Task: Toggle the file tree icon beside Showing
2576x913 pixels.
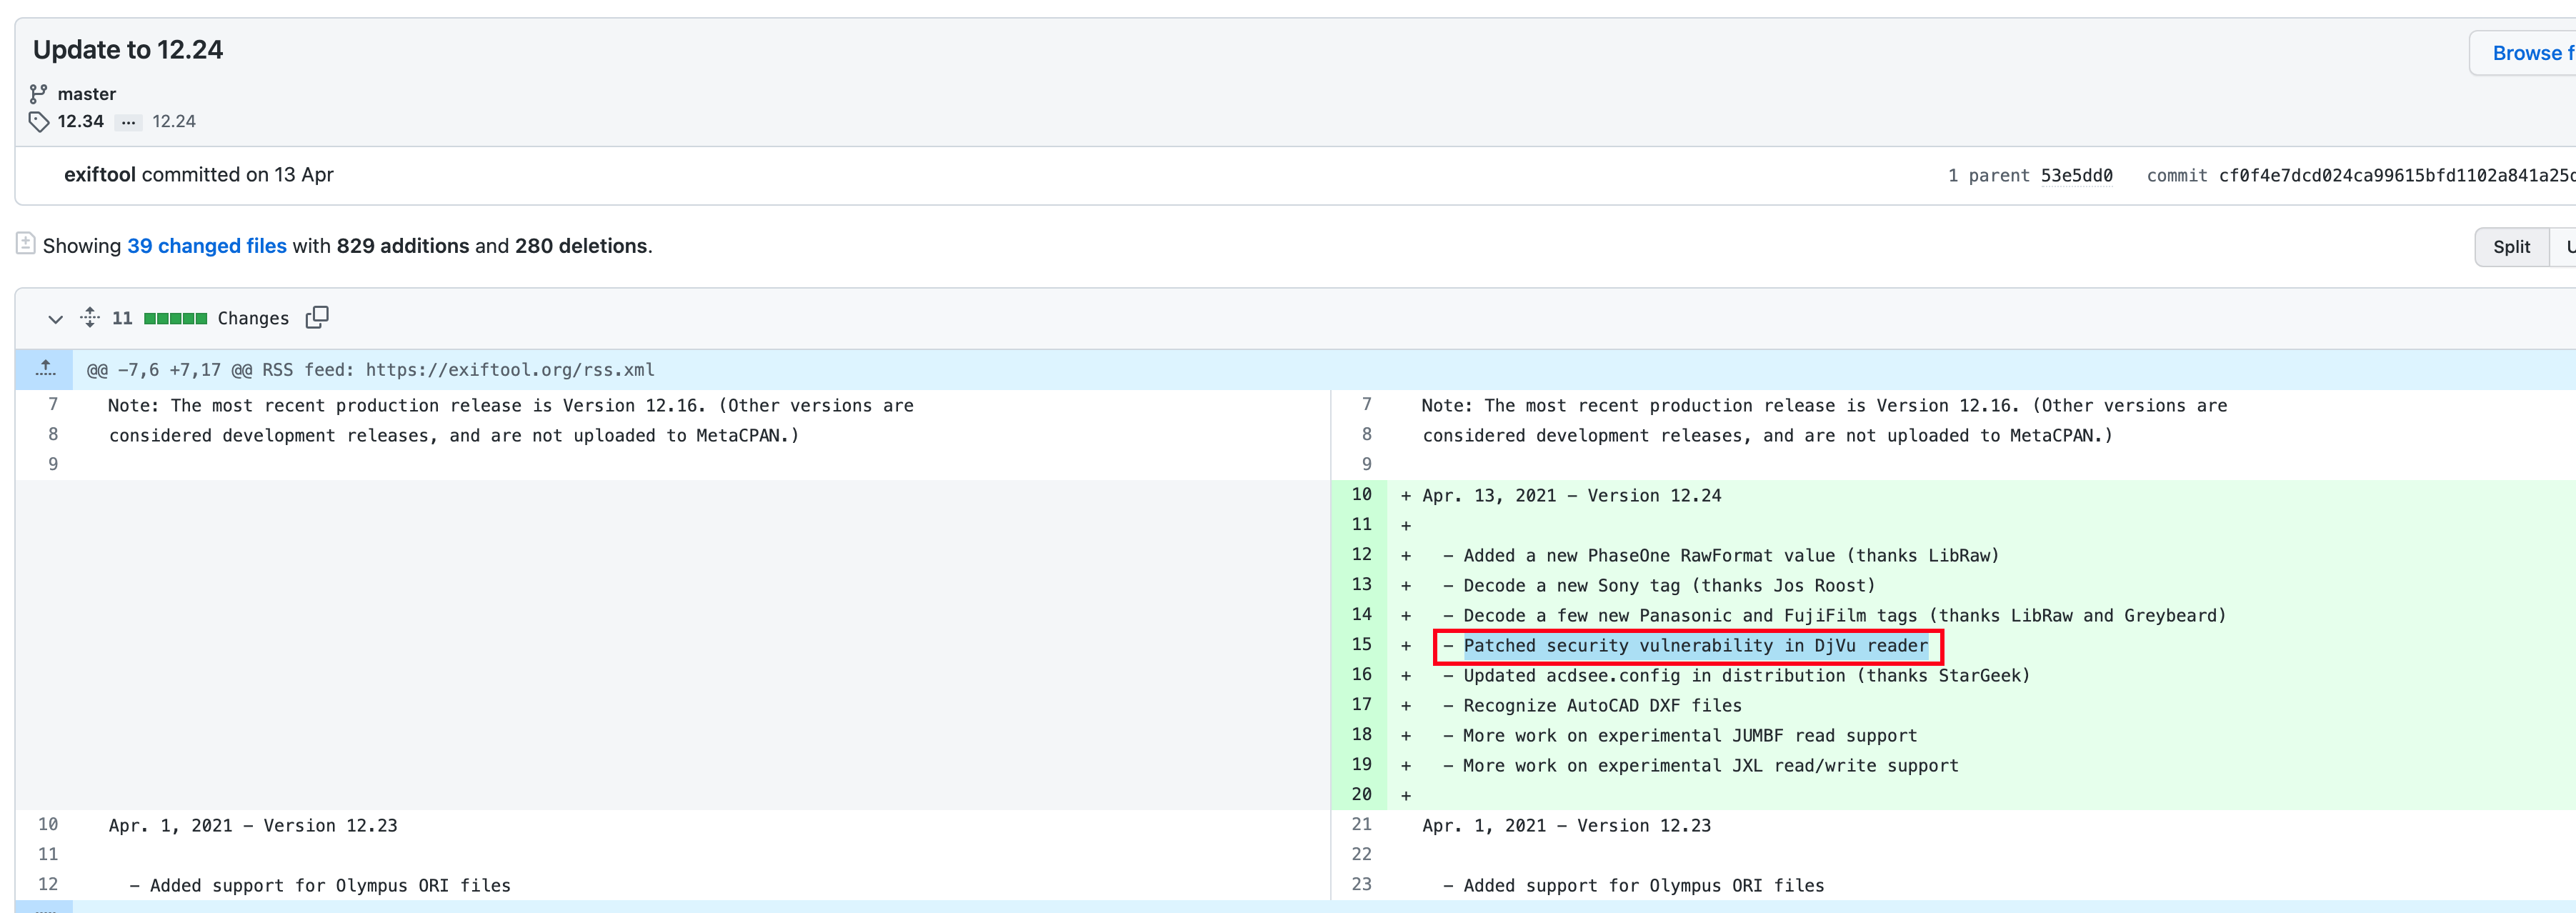Action: (x=26, y=244)
